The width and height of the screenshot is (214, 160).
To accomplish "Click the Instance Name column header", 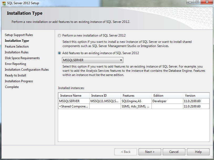I will click(74, 96).
